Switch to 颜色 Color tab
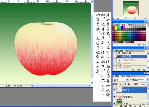149x107 pixels. (116, 25)
